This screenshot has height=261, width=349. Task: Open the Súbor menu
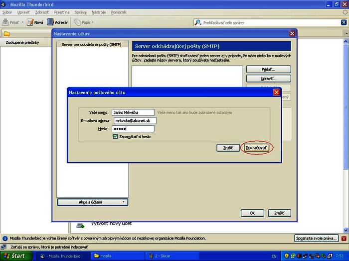[7, 12]
